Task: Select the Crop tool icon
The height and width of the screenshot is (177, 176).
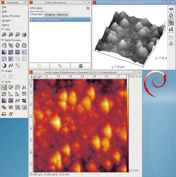Action: tap(24, 101)
